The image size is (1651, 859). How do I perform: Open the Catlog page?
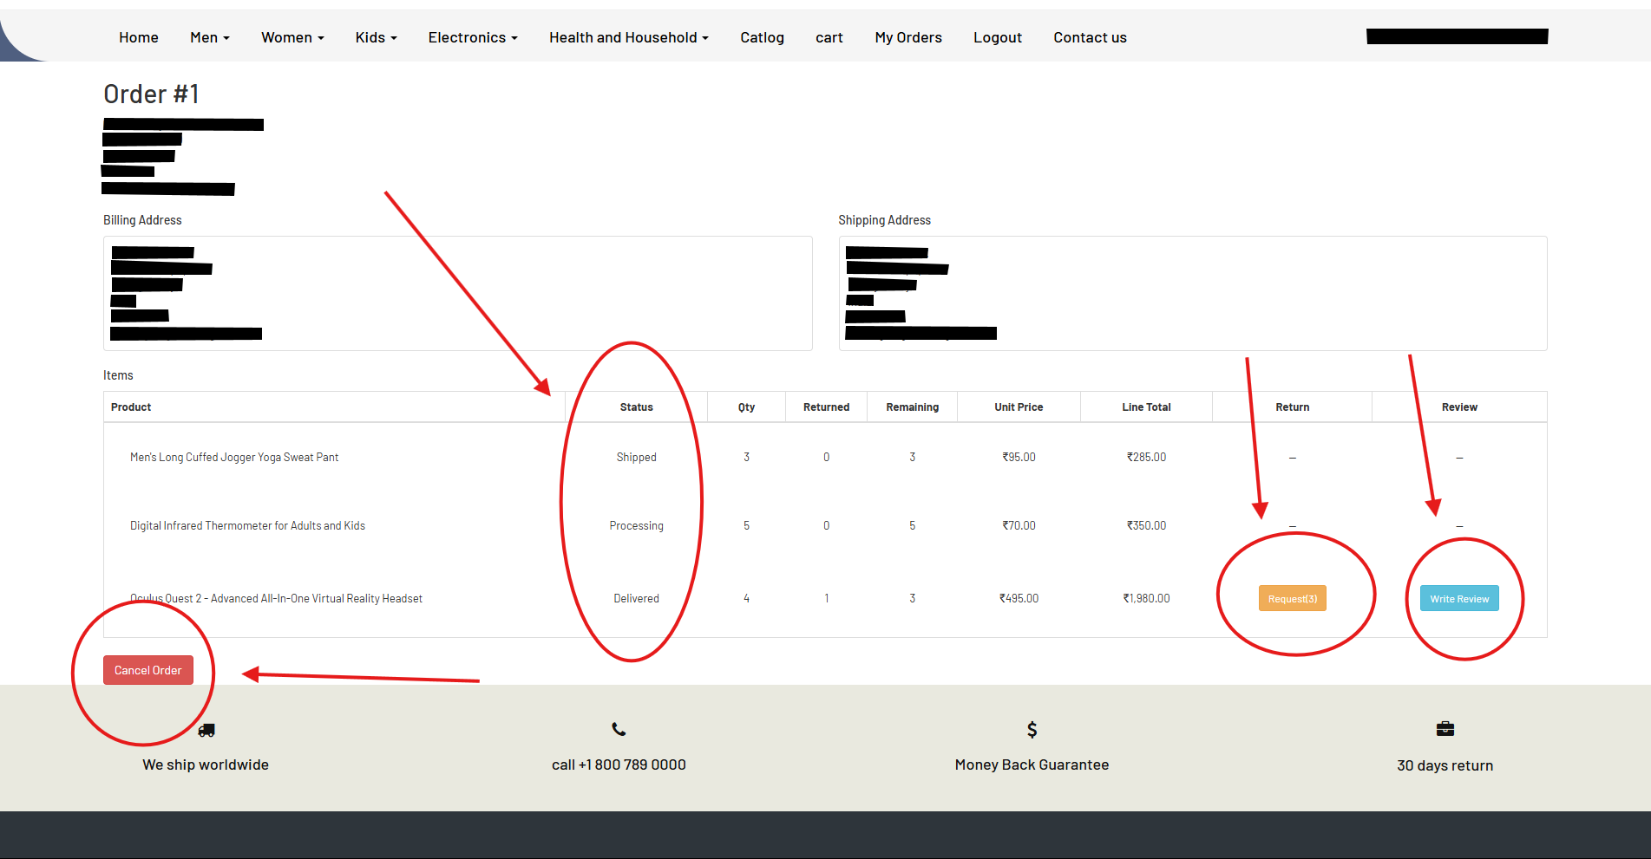coord(762,37)
